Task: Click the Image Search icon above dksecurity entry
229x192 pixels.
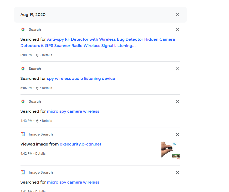Action: tap(23, 134)
